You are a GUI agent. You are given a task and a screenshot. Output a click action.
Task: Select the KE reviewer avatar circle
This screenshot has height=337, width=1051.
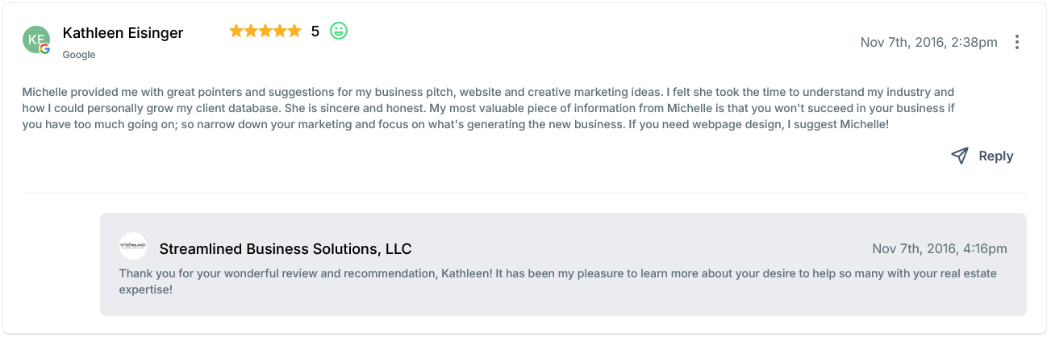click(35, 39)
